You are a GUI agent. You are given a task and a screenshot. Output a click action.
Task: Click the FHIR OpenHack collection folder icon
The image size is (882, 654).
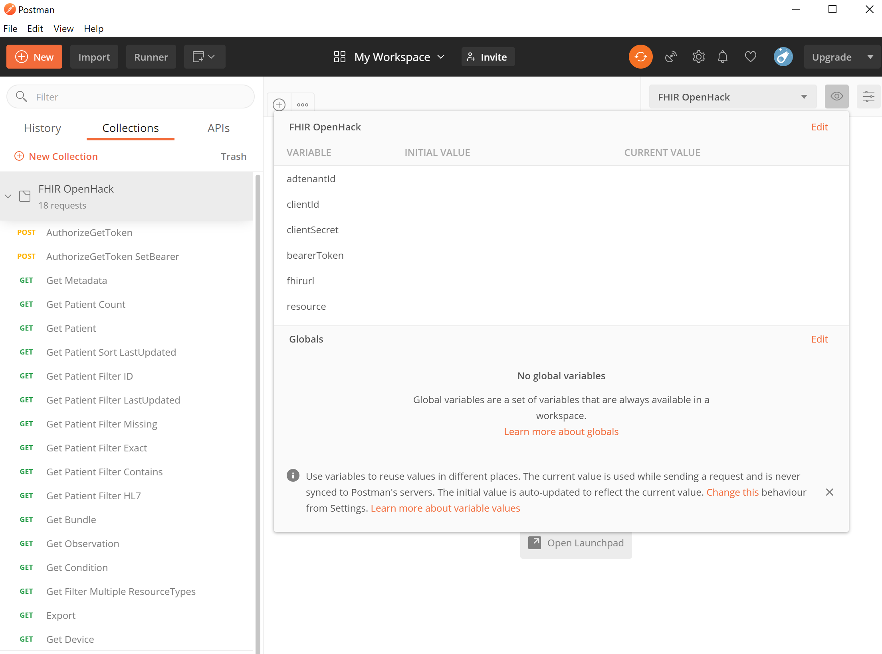click(25, 196)
